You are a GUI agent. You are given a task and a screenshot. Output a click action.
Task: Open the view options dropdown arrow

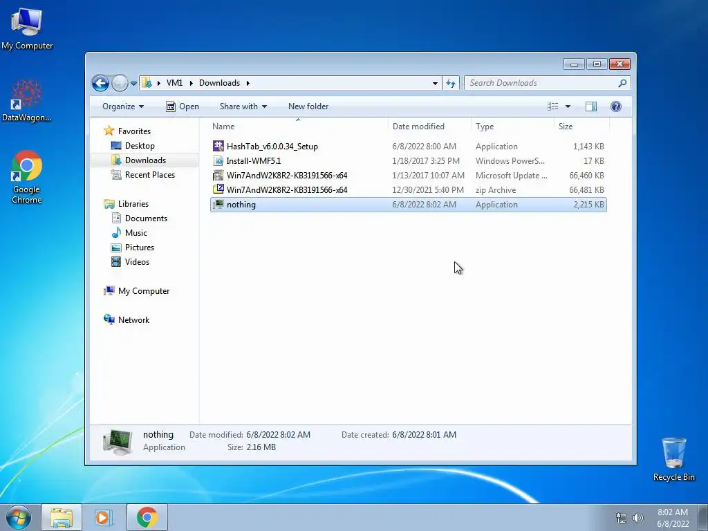[x=568, y=106]
